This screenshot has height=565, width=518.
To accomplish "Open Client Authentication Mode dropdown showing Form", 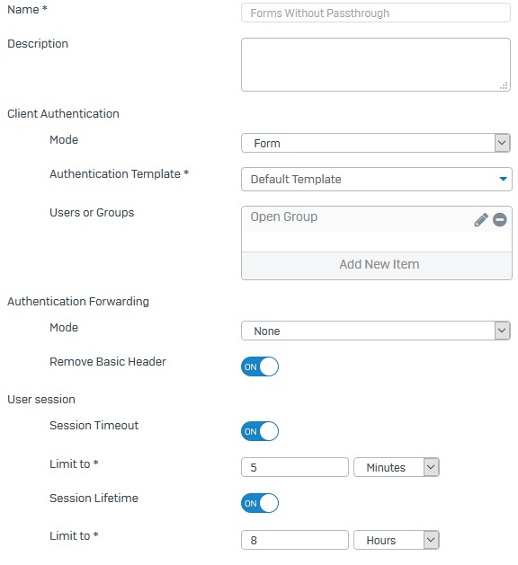I will (x=376, y=143).
